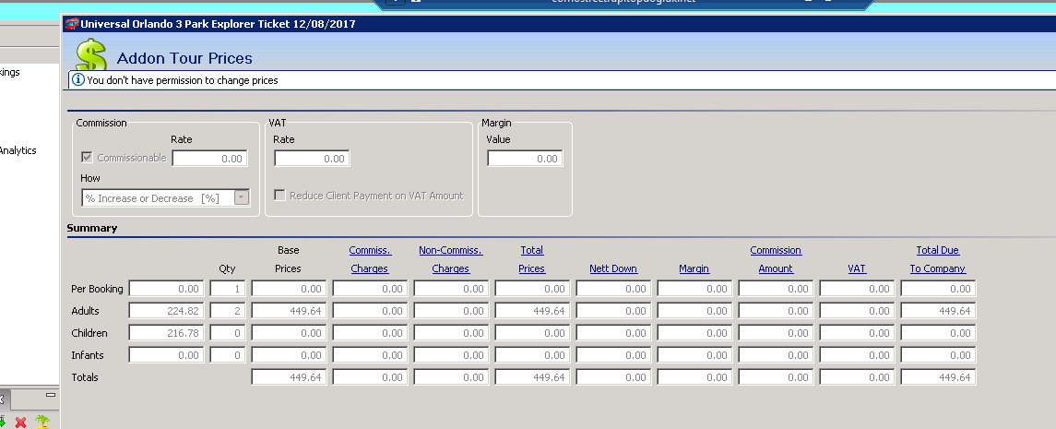Open the '% Increase or Decrease' dropdown

242,197
